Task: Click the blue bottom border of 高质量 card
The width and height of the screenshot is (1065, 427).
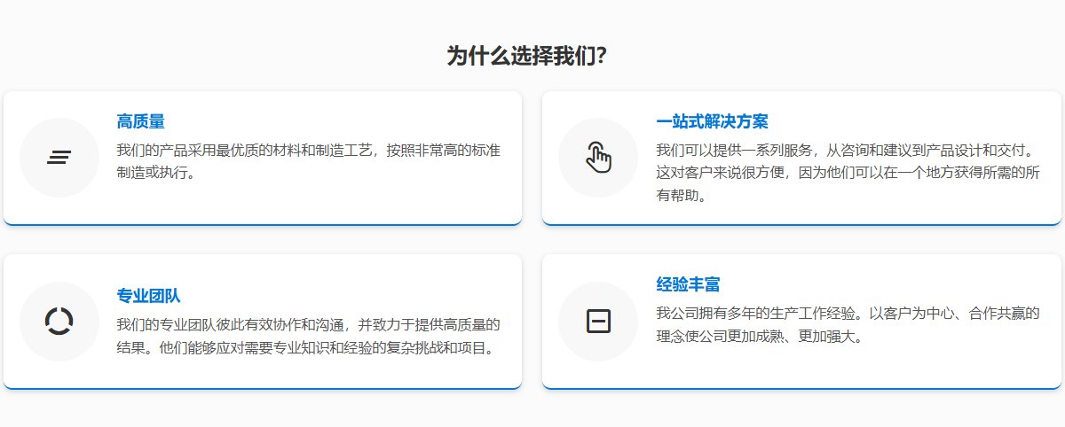Action: [263, 224]
